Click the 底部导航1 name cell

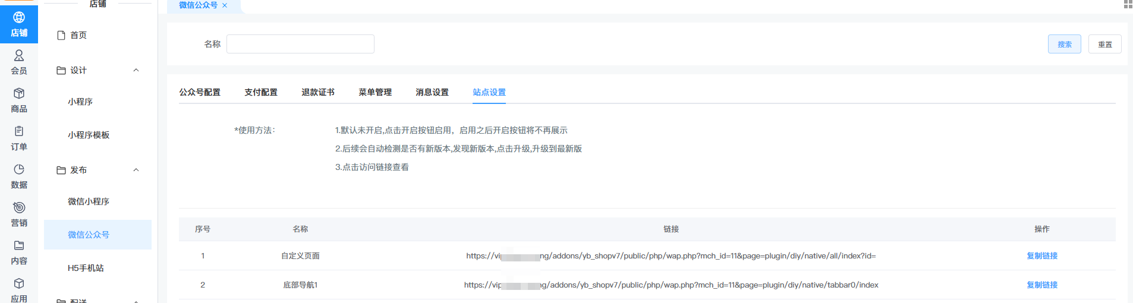(300, 285)
